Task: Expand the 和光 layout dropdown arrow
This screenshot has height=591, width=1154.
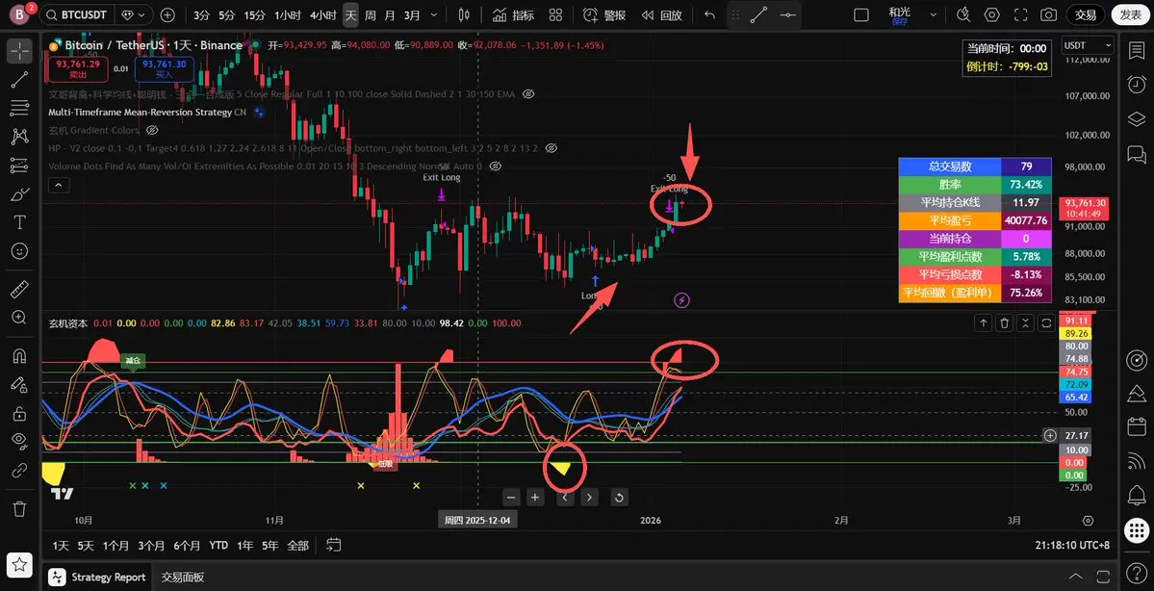Action: pyautogui.click(x=934, y=14)
